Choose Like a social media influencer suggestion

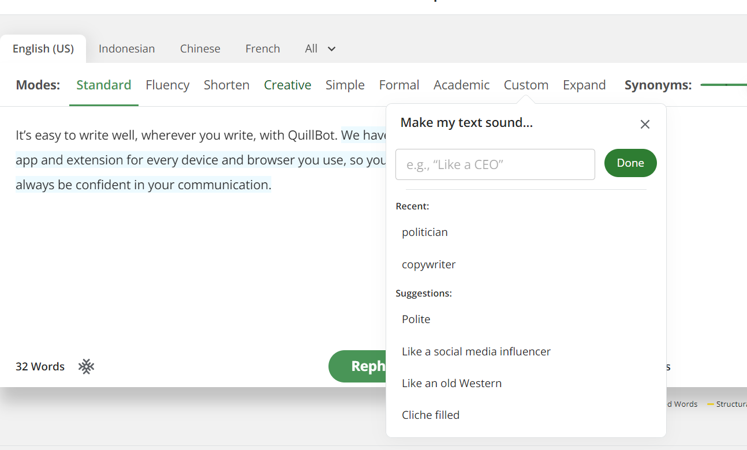(x=476, y=351)
